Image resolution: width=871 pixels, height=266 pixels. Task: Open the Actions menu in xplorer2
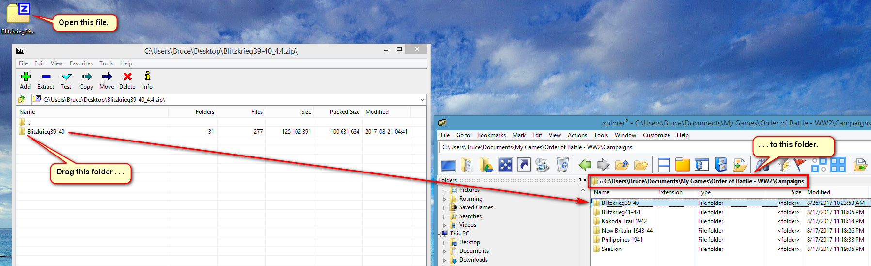click(x=577, y=135)
